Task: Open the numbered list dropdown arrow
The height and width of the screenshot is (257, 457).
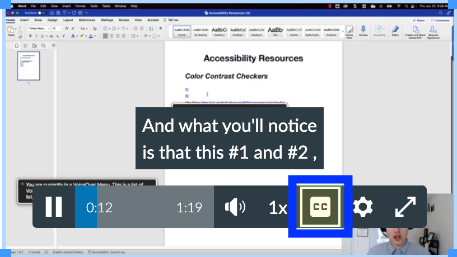Action: click(x=119, y=28)
